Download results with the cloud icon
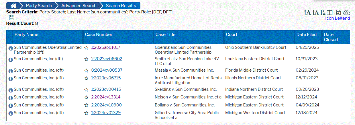The width and height of the screenshot is (355, 125). [347, 13]
